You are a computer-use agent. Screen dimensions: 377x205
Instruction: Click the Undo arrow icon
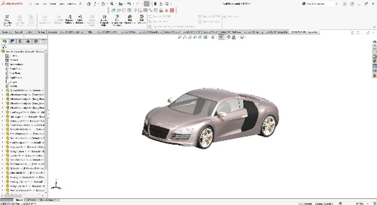point(129,4)
